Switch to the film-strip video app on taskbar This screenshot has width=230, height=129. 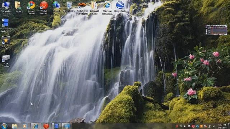pos(56,126)
